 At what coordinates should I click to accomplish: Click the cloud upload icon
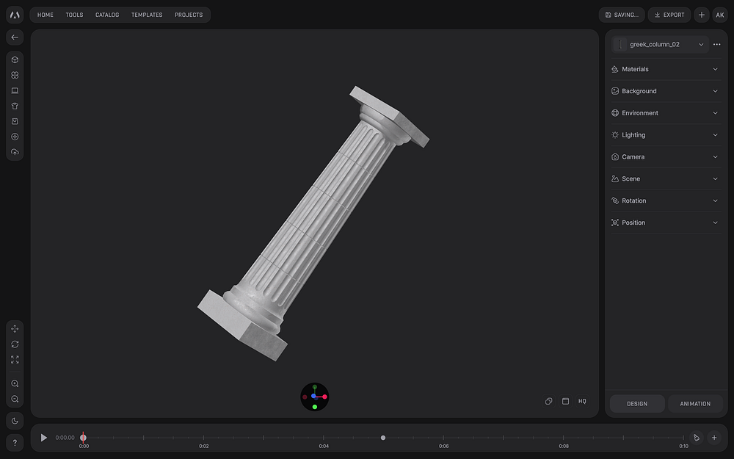coord(15,152)
